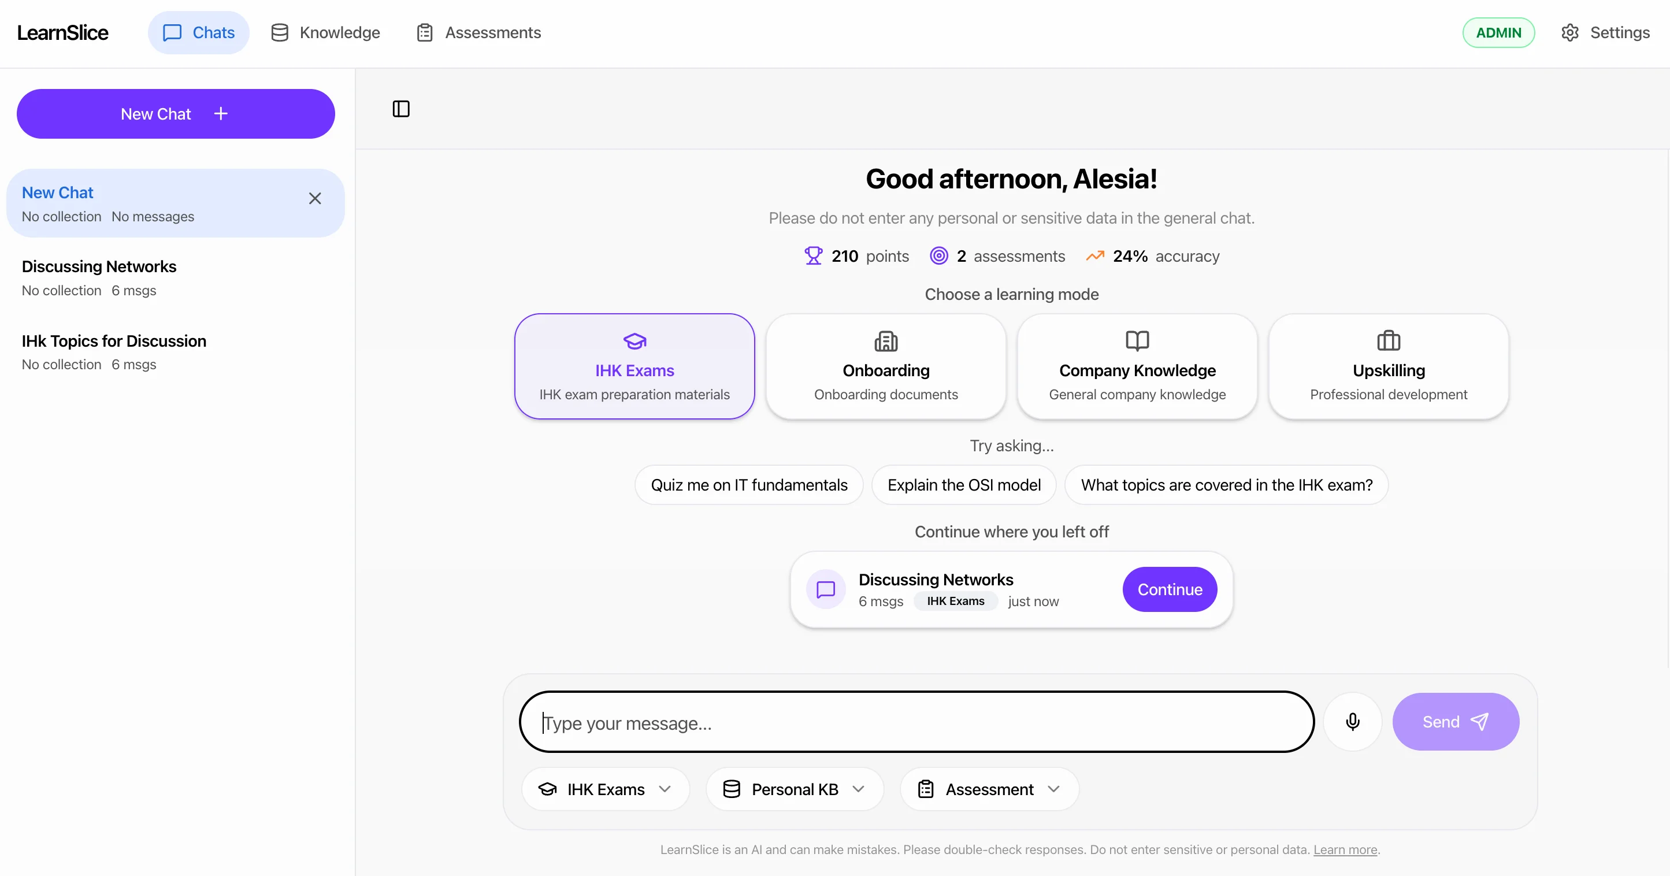This screenshot has width=1670, height=876.
Task: Click the target icon beside assessments count
Action: [x=939, y=255]
